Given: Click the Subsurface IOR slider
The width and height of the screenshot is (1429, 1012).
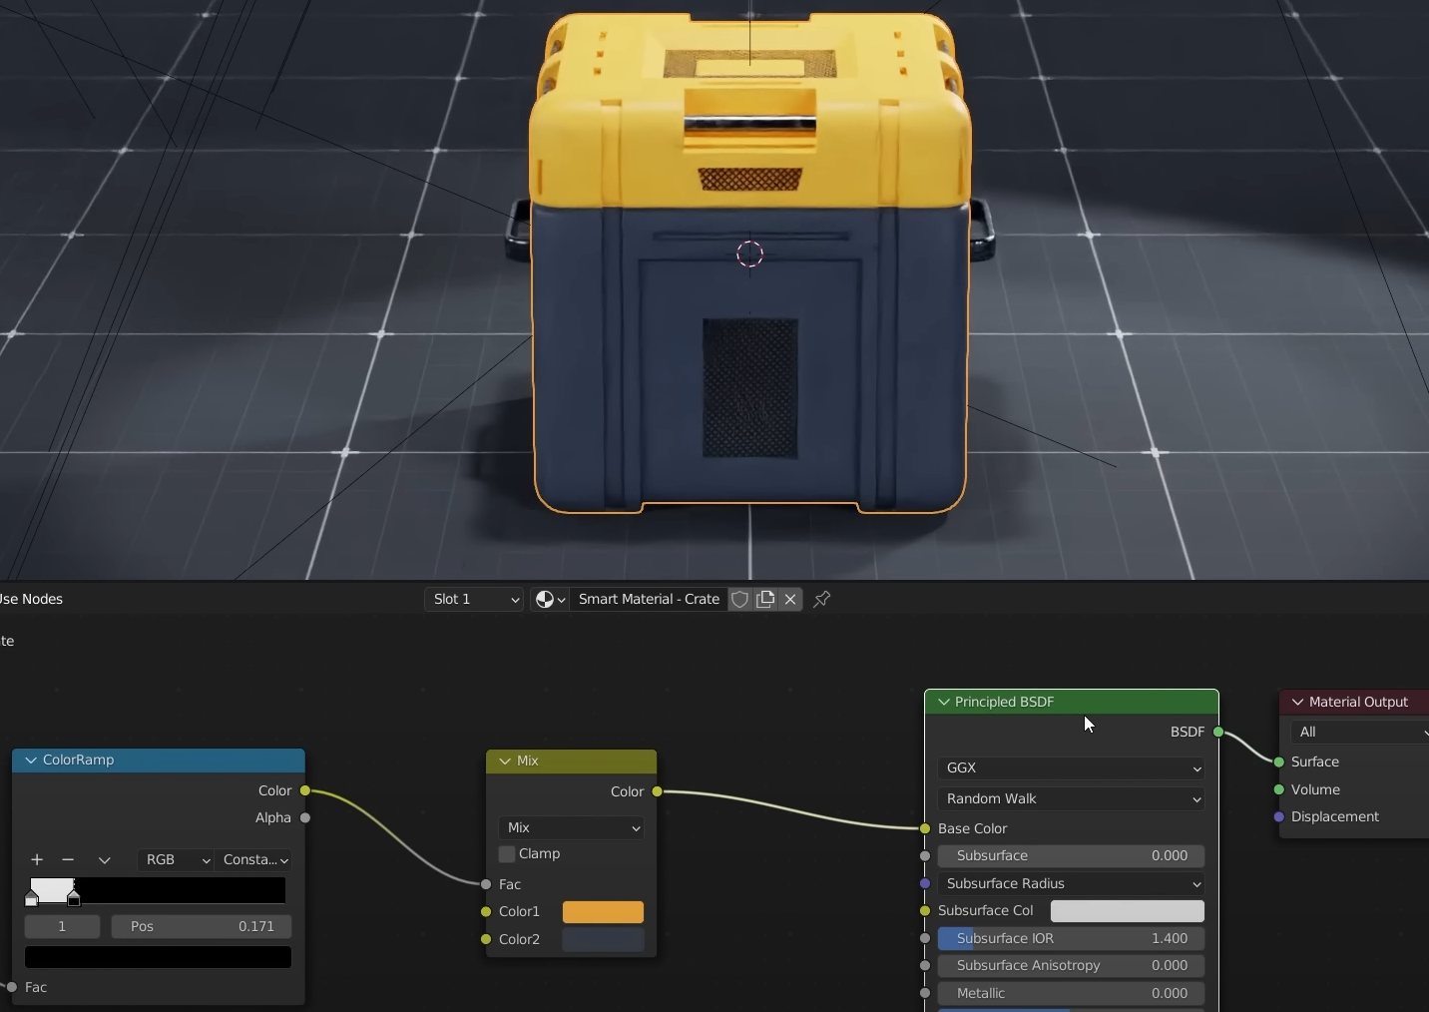Looking at the screenshot, I should pyautogui.click(x=1071, y=938).
